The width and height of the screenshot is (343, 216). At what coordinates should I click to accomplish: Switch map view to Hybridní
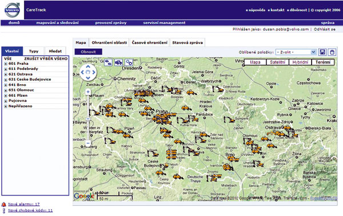point(300,62)
